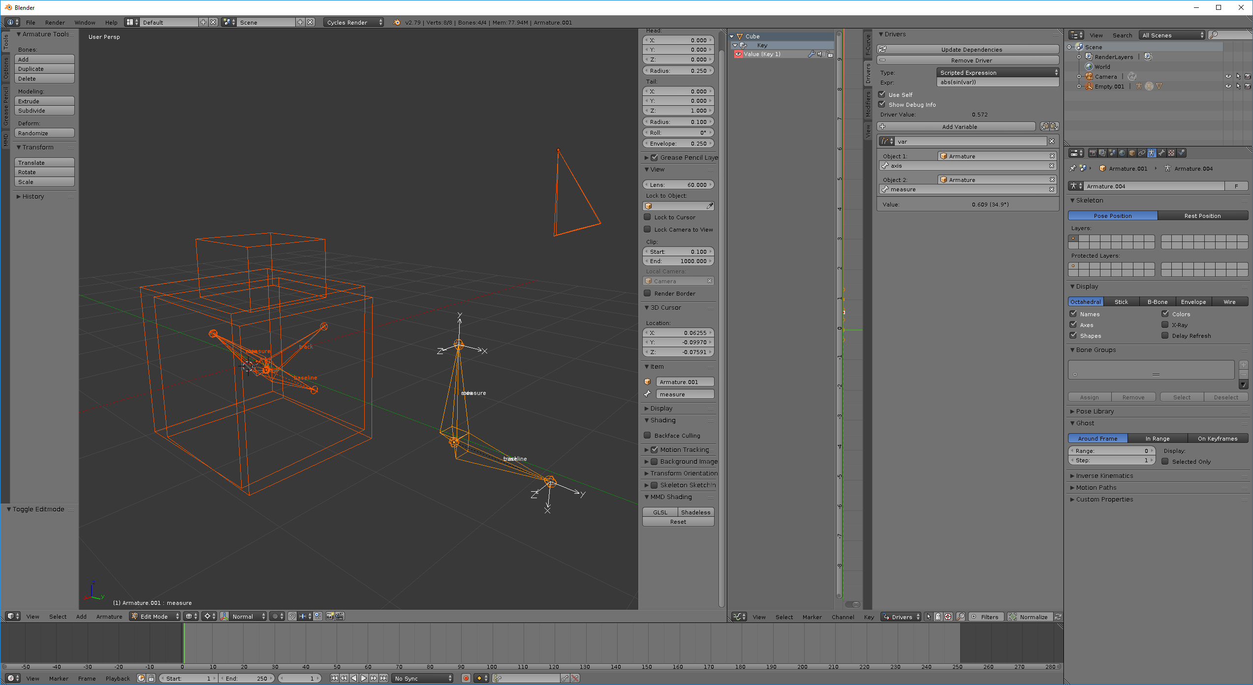Open the Scripted Expression type dropdown

coord(998,72)
